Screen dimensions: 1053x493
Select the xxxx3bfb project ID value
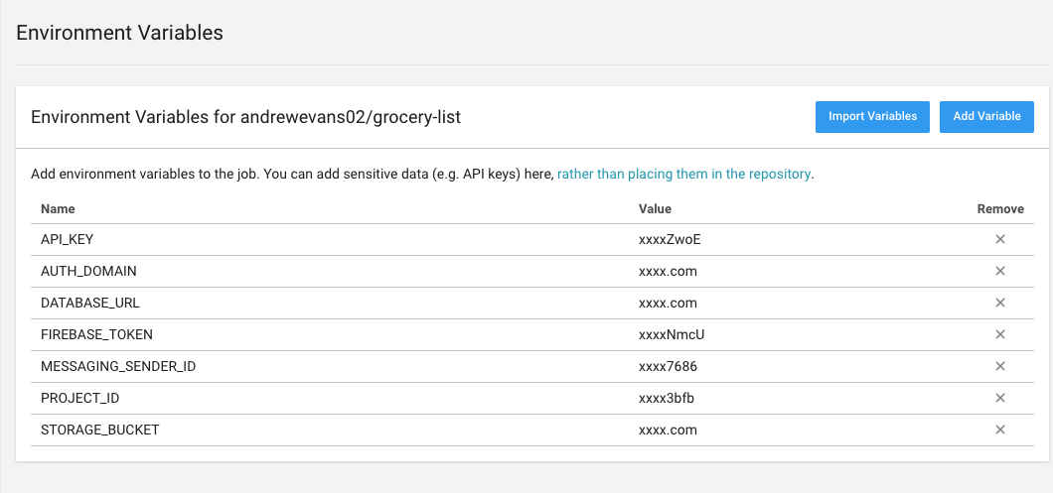click(667, 398)
